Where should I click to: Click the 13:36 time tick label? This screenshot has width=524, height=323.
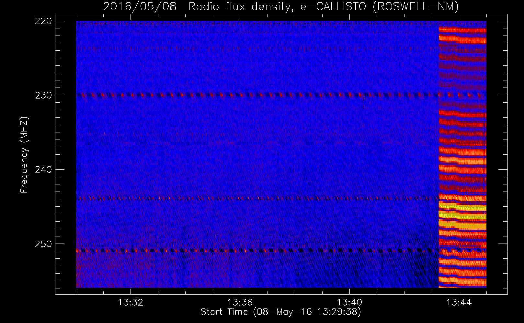[x=240, y=303]
